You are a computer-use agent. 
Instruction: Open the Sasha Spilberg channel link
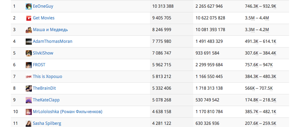[47, 123]
